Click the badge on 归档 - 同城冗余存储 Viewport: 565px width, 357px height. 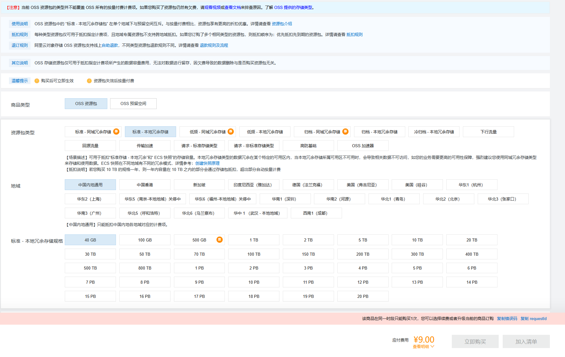tap(345, 132)
